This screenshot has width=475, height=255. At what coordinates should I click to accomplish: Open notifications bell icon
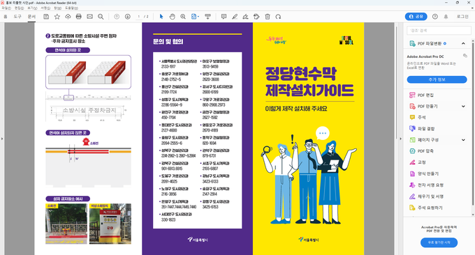pos(446,17)
